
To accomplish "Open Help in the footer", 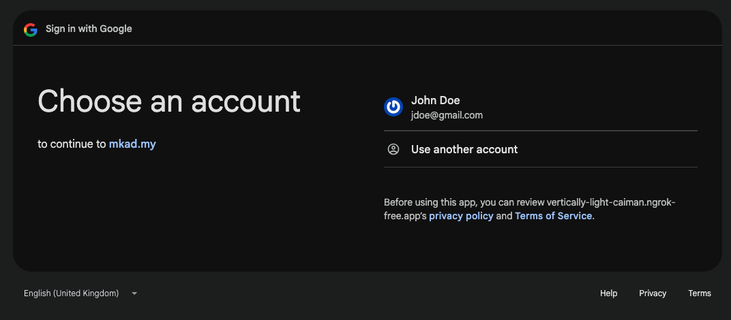I will [608, 293].
